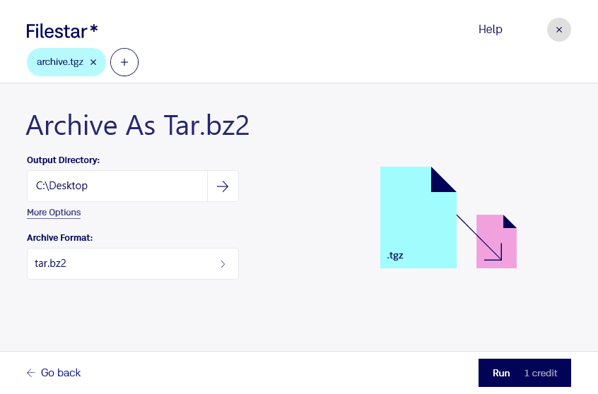Expand More Options link

click(54, 213)
